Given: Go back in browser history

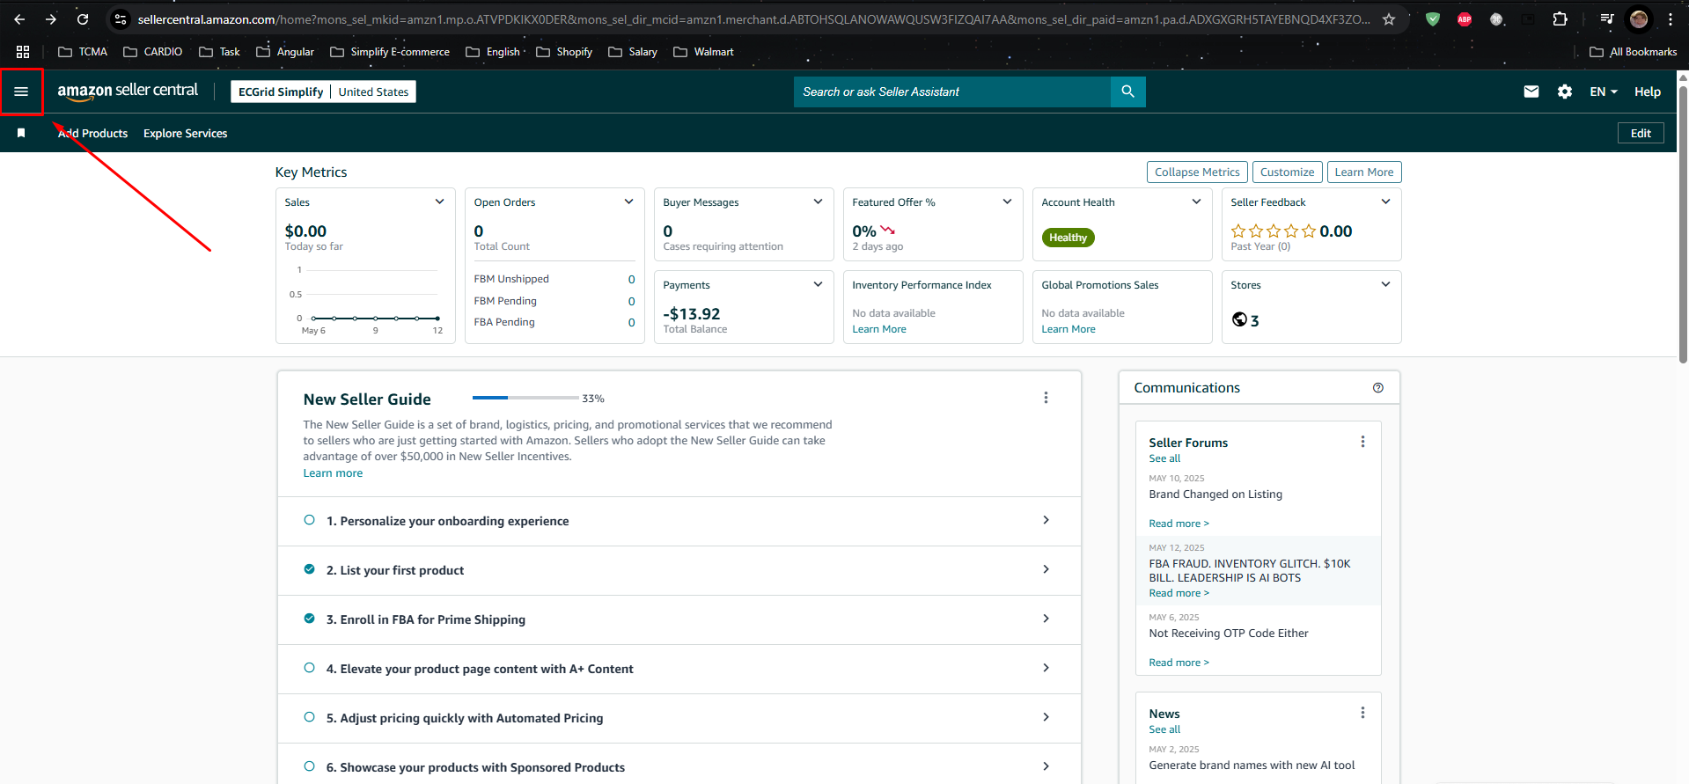Looking at the screenshot, I should (x=19, y=19).
